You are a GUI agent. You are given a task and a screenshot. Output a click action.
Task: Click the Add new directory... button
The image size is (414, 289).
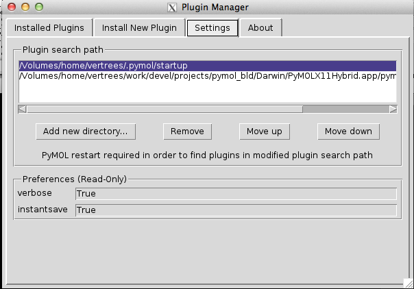coord(86,131)
